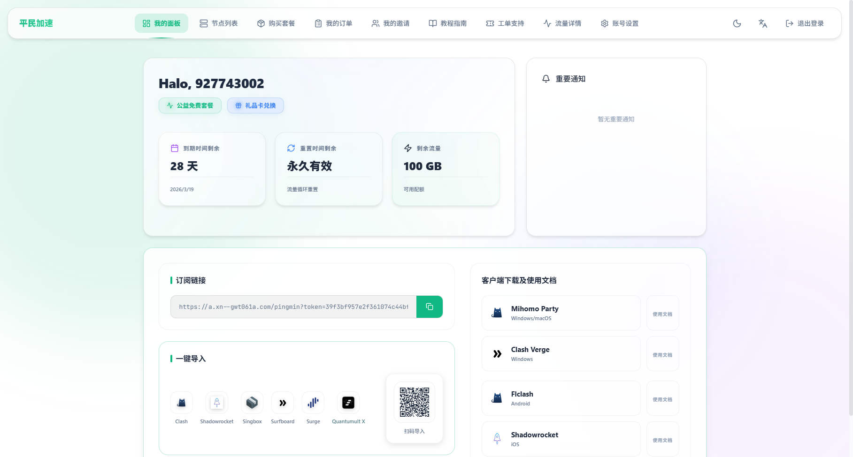853x457 pixels.
Task: Click 退出登录 to log out
Action: pyautogui.click(x=805, y=23)
